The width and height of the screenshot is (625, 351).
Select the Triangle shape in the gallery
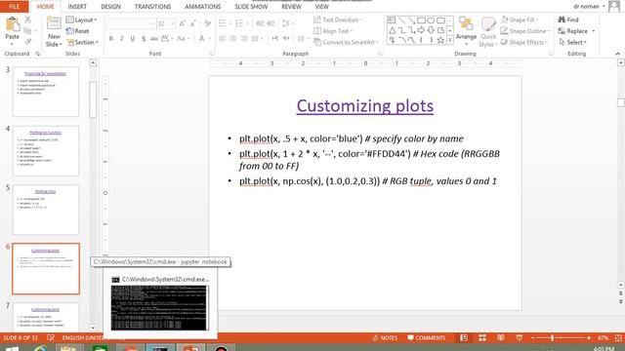tap(392, 30)
